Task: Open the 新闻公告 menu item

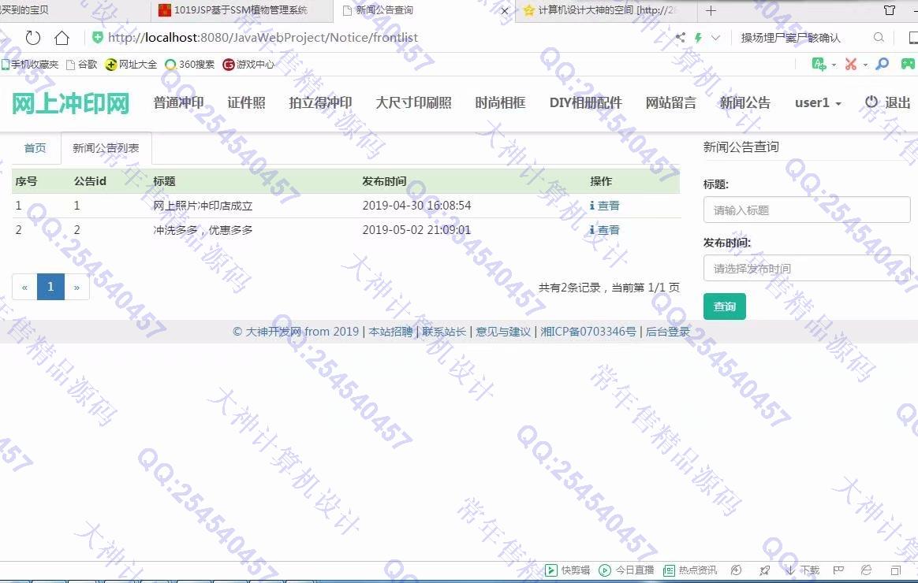Action: tap(744, 103)
